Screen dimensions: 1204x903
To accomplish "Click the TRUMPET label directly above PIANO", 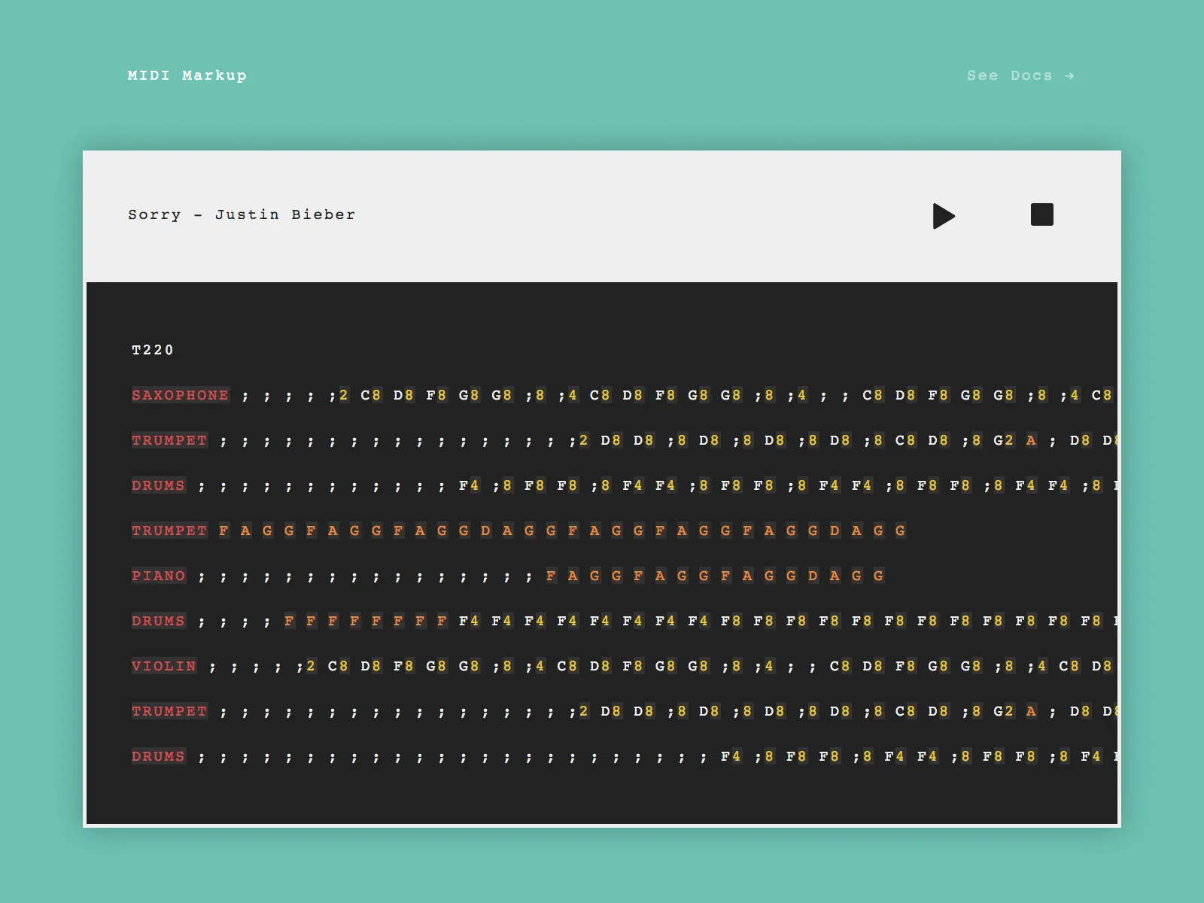I will pos(169,531).
